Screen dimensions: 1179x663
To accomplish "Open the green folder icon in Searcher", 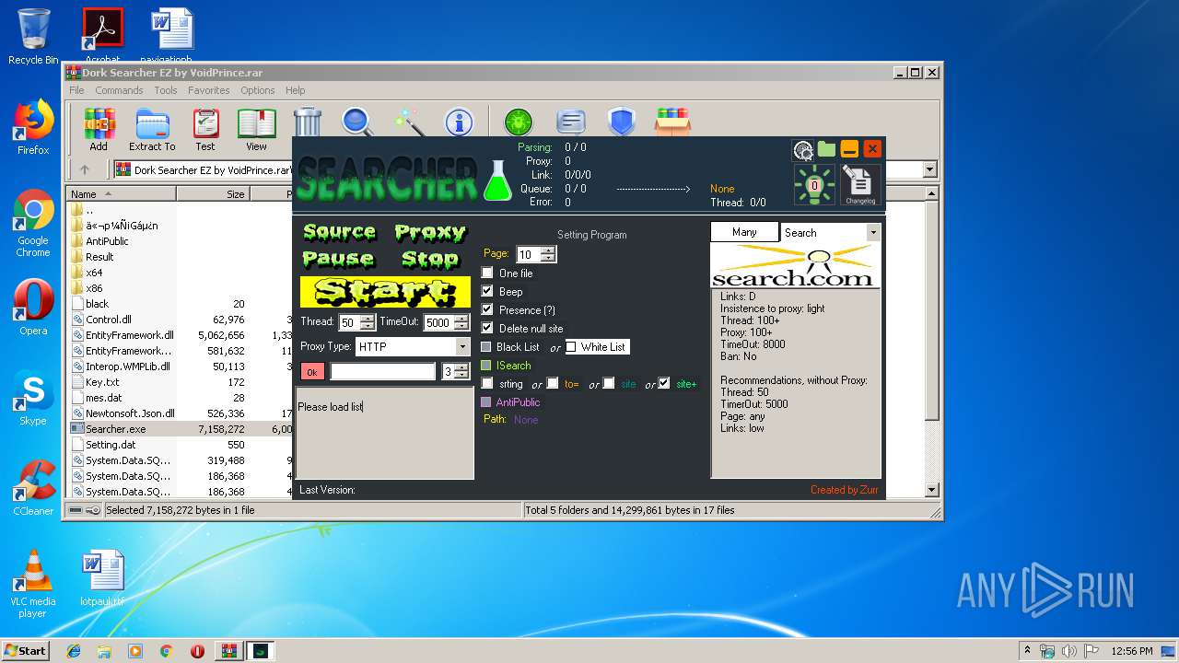I will tap(826, 149).
